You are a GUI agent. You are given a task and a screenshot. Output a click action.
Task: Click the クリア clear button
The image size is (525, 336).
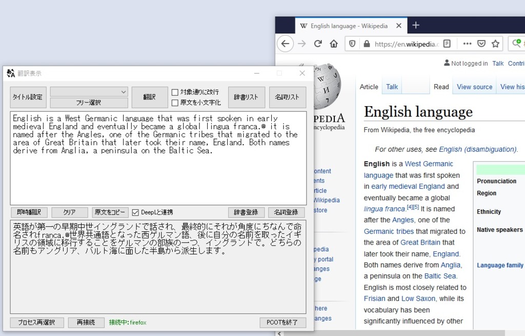[x=69, y=212]
